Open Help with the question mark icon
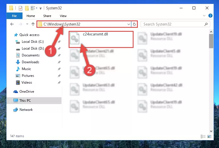This screenshot has height=148, width=219. coord(210,16)
